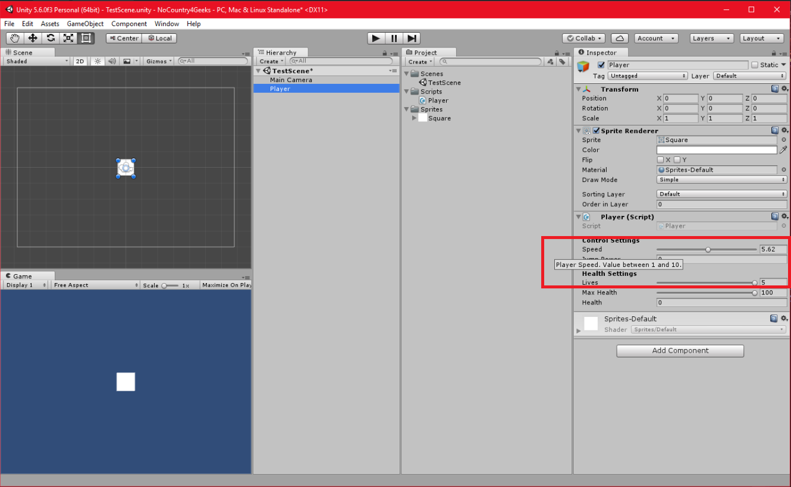
Task: Expand the Square sprite asset
Action: tap(414, 118)
